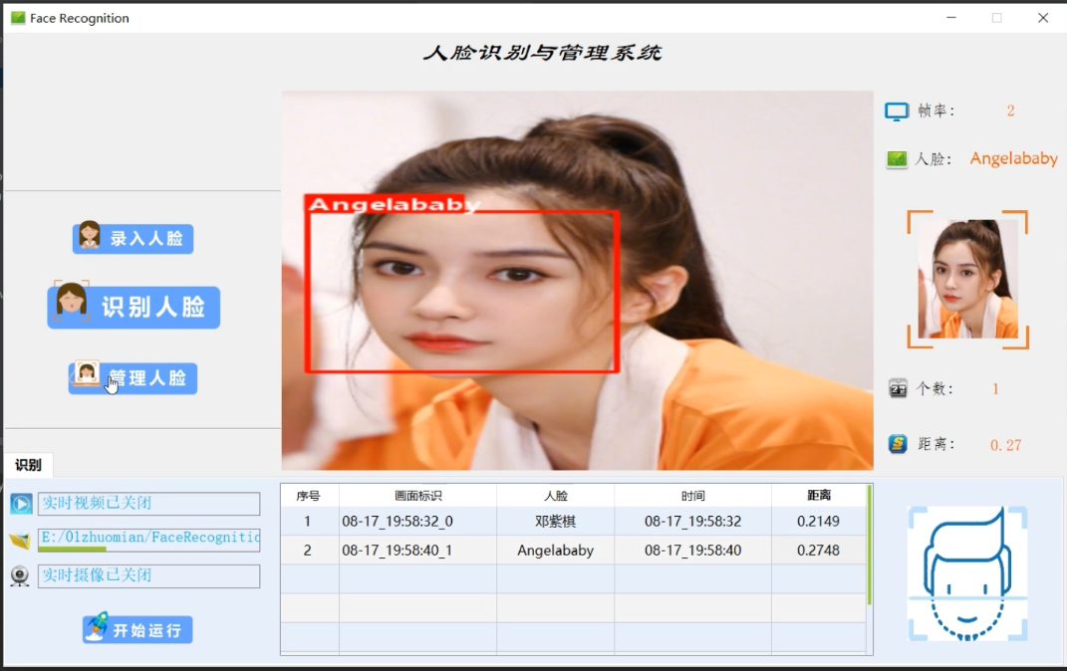The image size is (1067, 671).
Task: Click the woman avatar icon on 录入人脸
Action: point(89,235)
